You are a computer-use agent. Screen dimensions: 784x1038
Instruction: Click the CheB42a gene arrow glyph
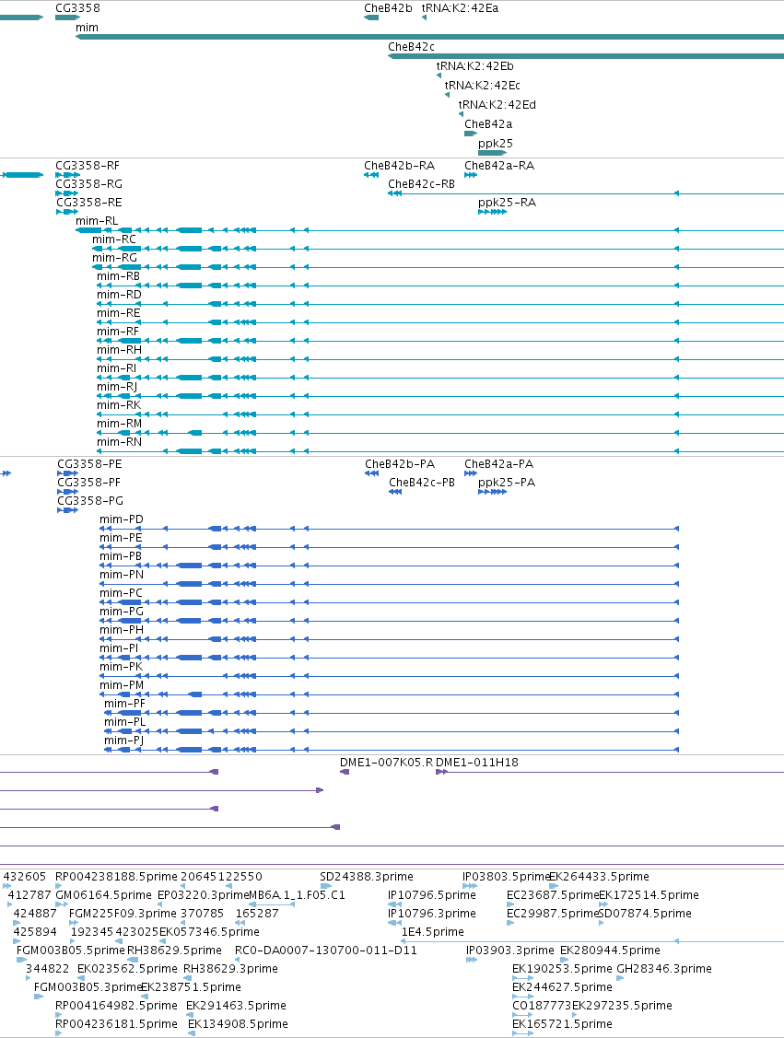click(x=471, y=134)
